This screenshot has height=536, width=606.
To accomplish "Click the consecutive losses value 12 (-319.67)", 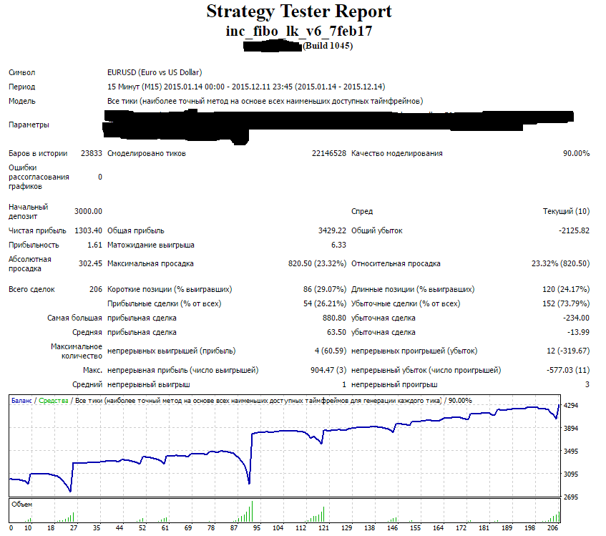I will tap(568, 351).
